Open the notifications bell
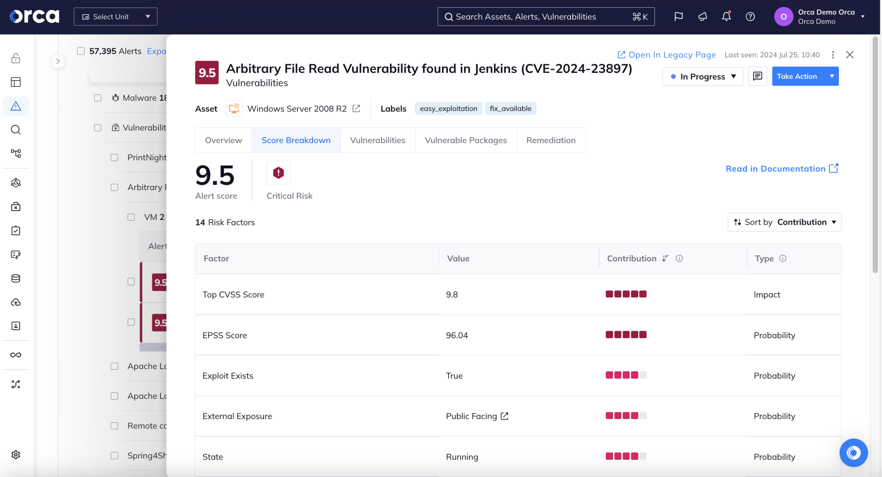This screenshot has width=882, height=477. [x=726, y=16]
